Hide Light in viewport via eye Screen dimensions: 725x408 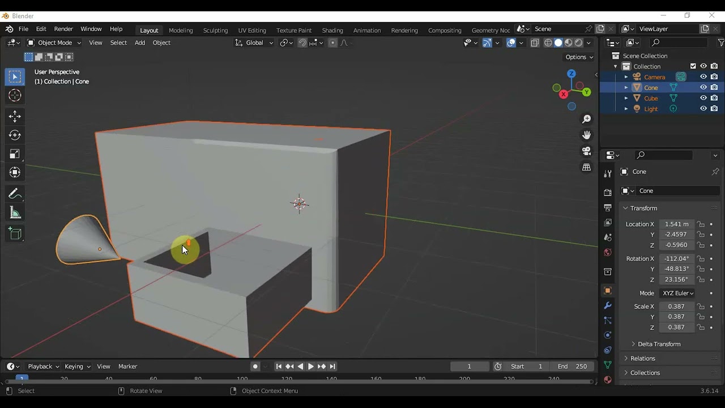[703, 108]
